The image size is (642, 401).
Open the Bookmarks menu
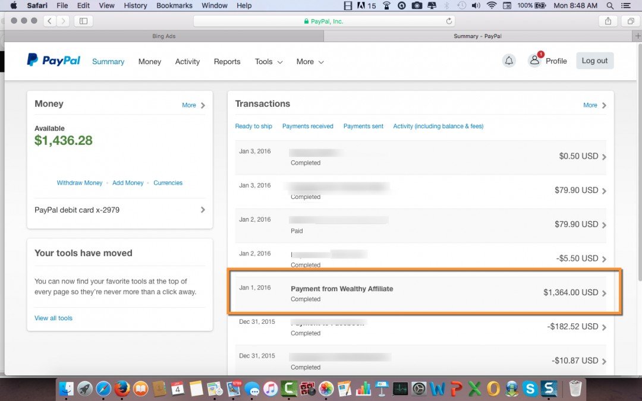174,5
